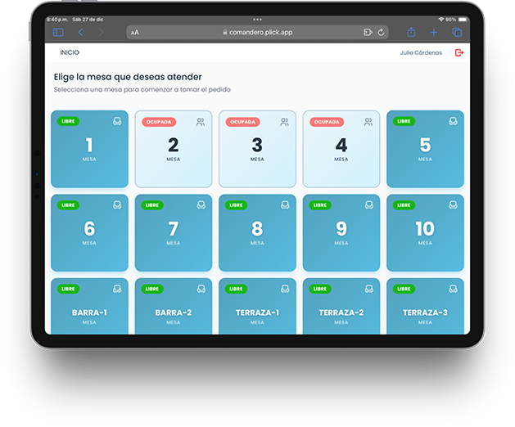
Task: Click heading Elige la mesa que deseas atender
Action: [128, 77]
